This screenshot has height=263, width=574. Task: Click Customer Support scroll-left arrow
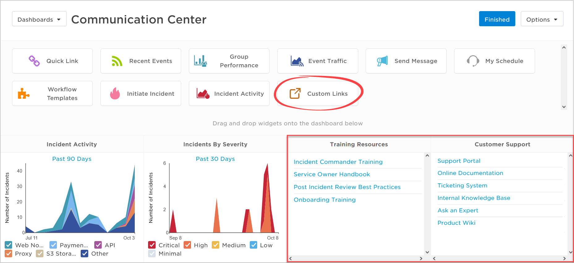click(434, 258)
